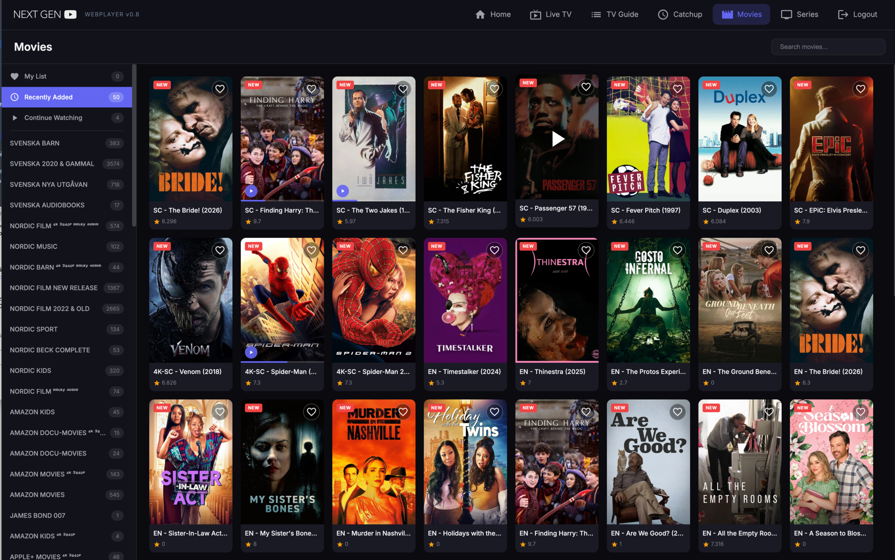Image resolution: width=895 pixels, height=560 pixels.
Task: Add Venom (2018) to favorites heart
Action: [x=220, y=250]
